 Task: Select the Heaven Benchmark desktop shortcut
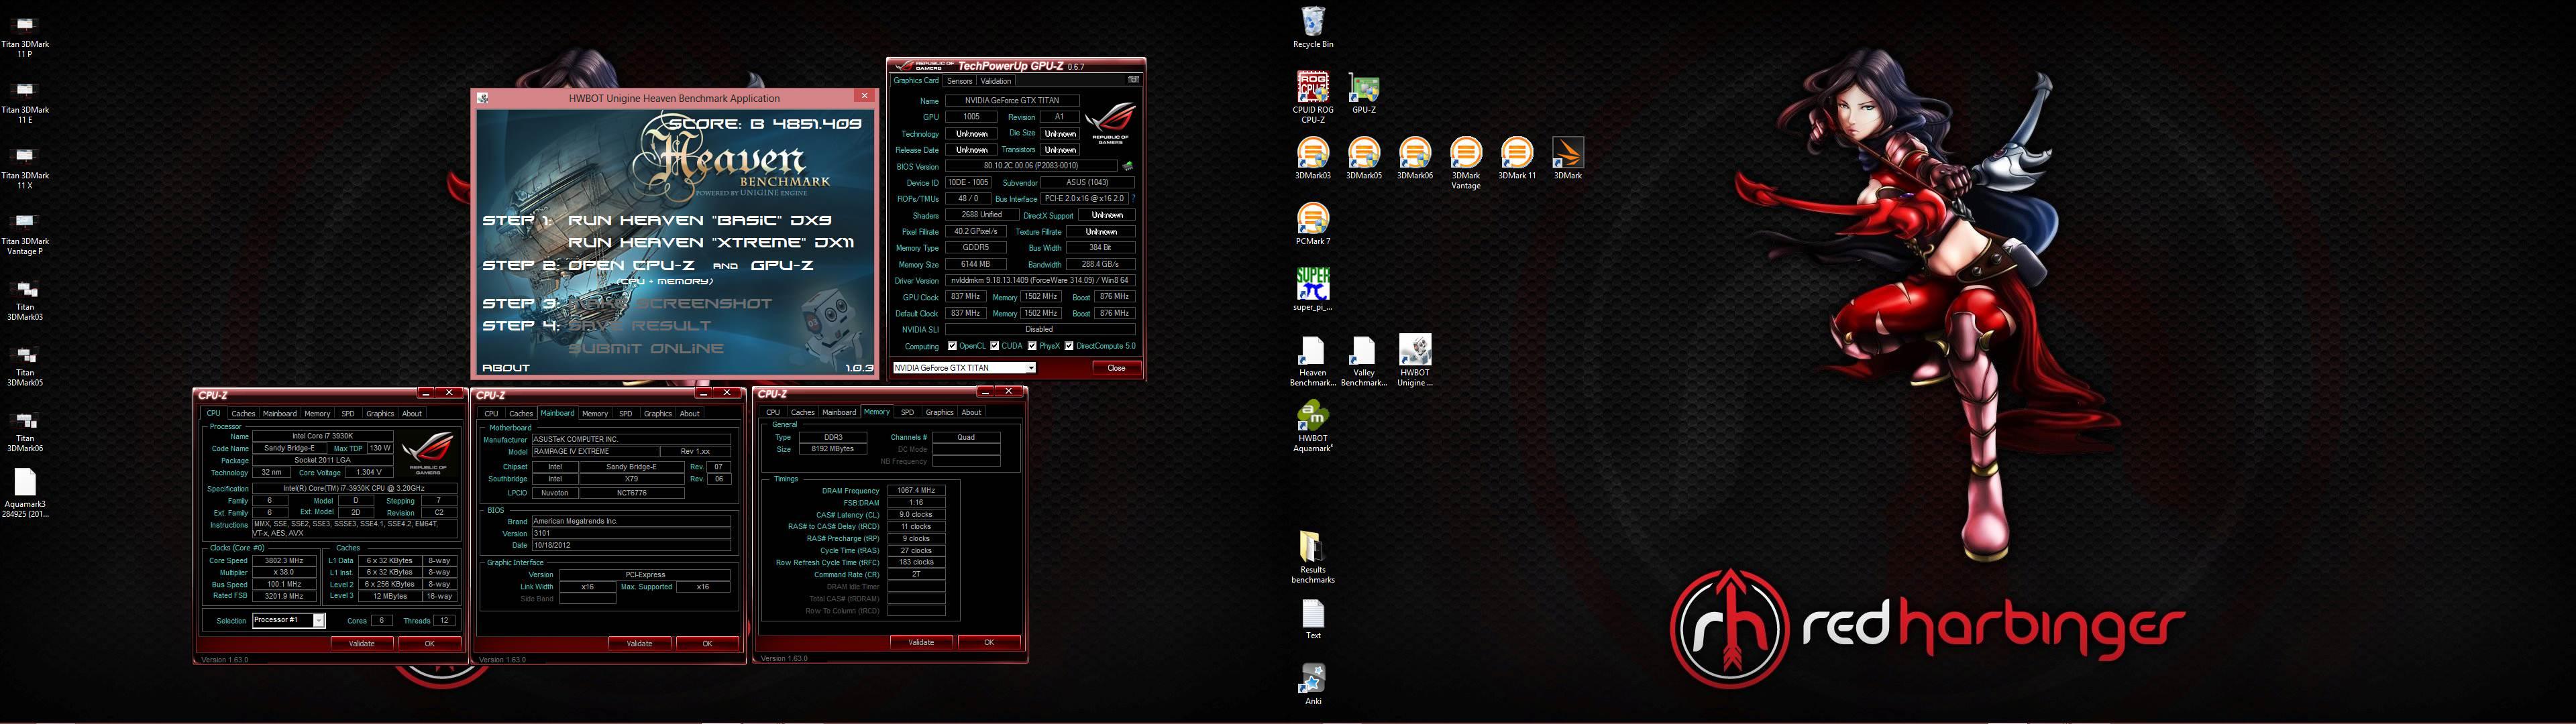(1312, 361)
